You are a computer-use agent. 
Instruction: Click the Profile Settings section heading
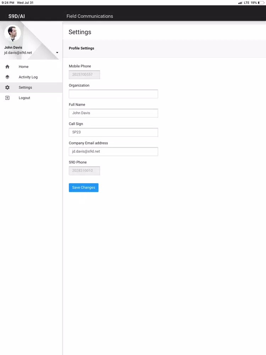tap(82, 48)
